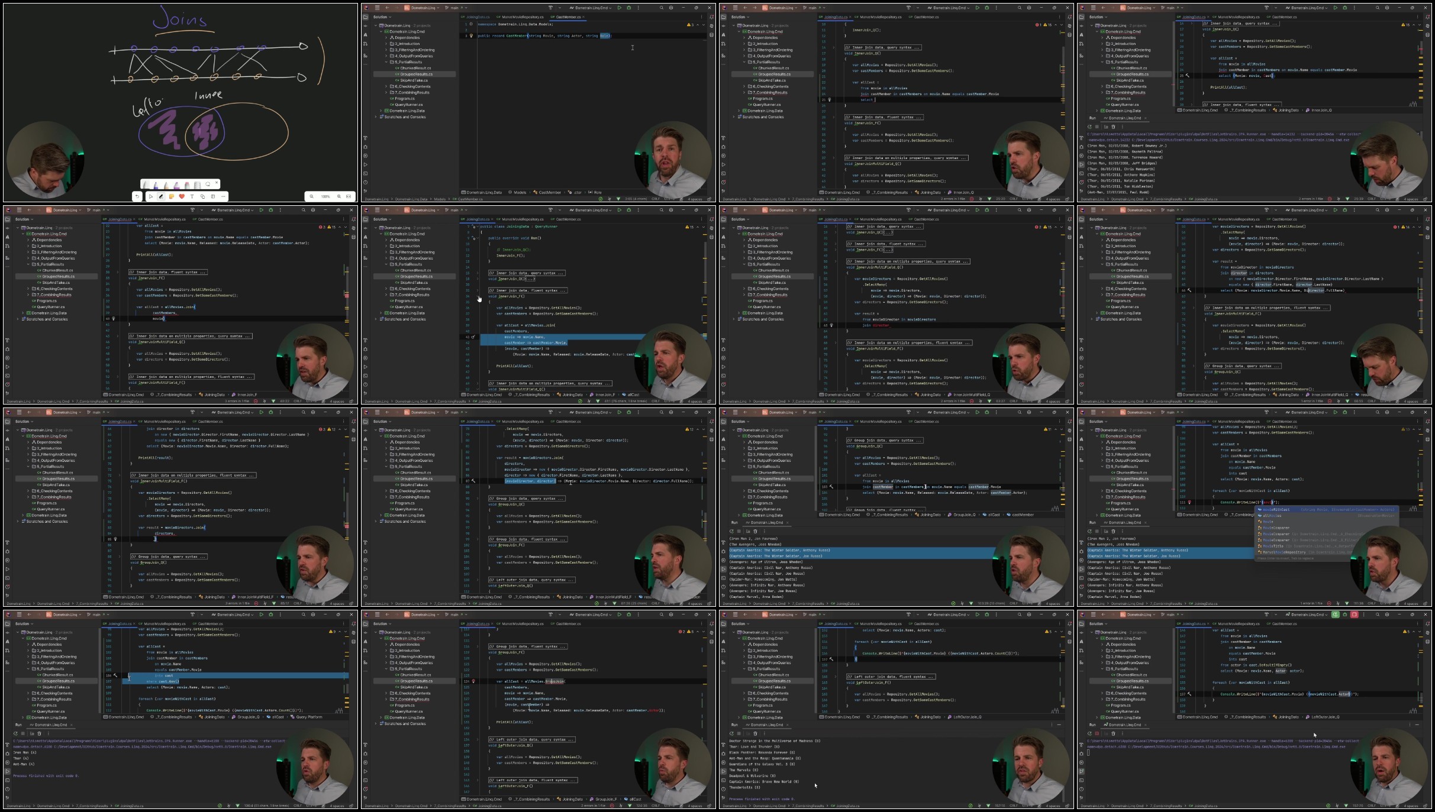This screenshot has height=812, width=1435.
Task: Open the Joins whiteboard drawing thumbnail
Action: tap(180, 103)
